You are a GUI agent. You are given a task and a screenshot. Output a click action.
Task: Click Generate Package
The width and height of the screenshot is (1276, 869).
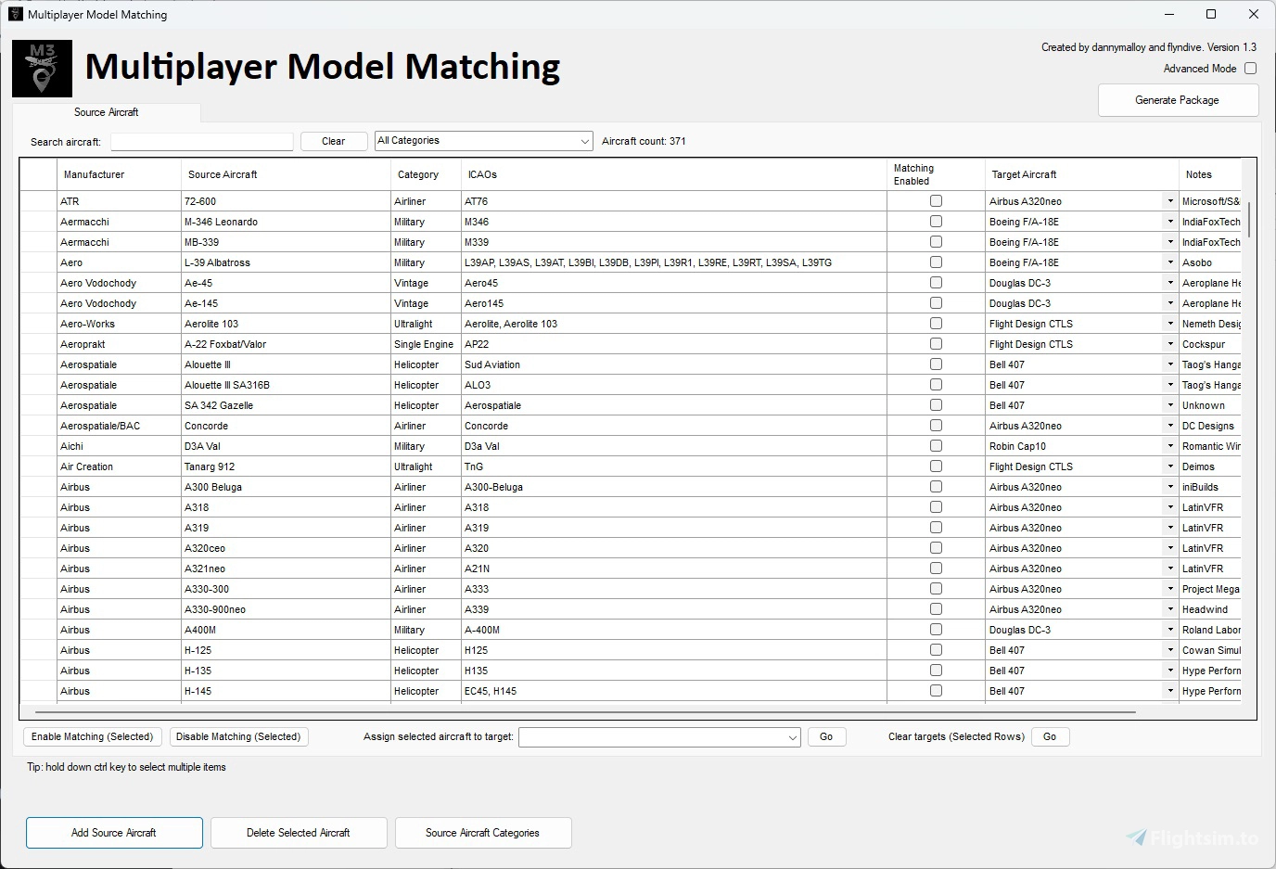click(x=1178, y=99)
